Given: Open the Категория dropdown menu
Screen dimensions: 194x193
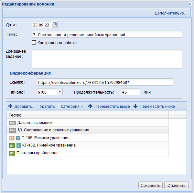Looking at the screenshot, I should click(x=72, y=106).
